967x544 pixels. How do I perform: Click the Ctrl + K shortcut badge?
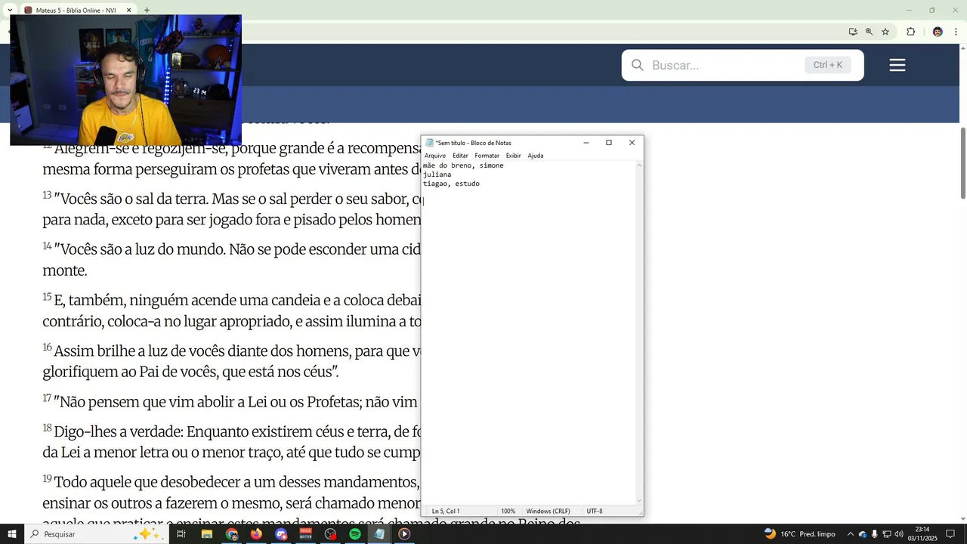(x=828, y=65)
